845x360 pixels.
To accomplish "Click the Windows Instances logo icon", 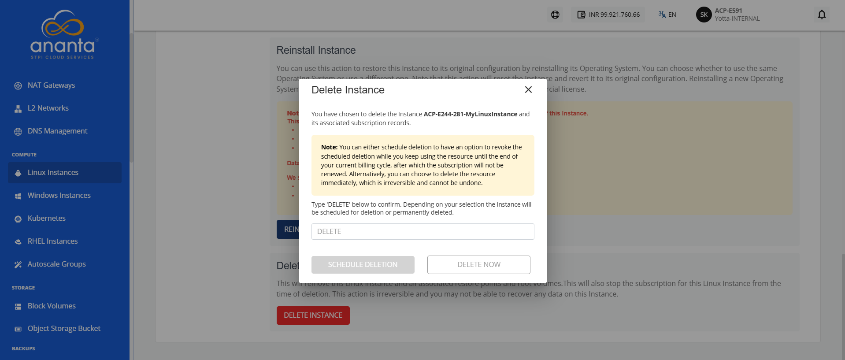I will (x=18, y=196).
